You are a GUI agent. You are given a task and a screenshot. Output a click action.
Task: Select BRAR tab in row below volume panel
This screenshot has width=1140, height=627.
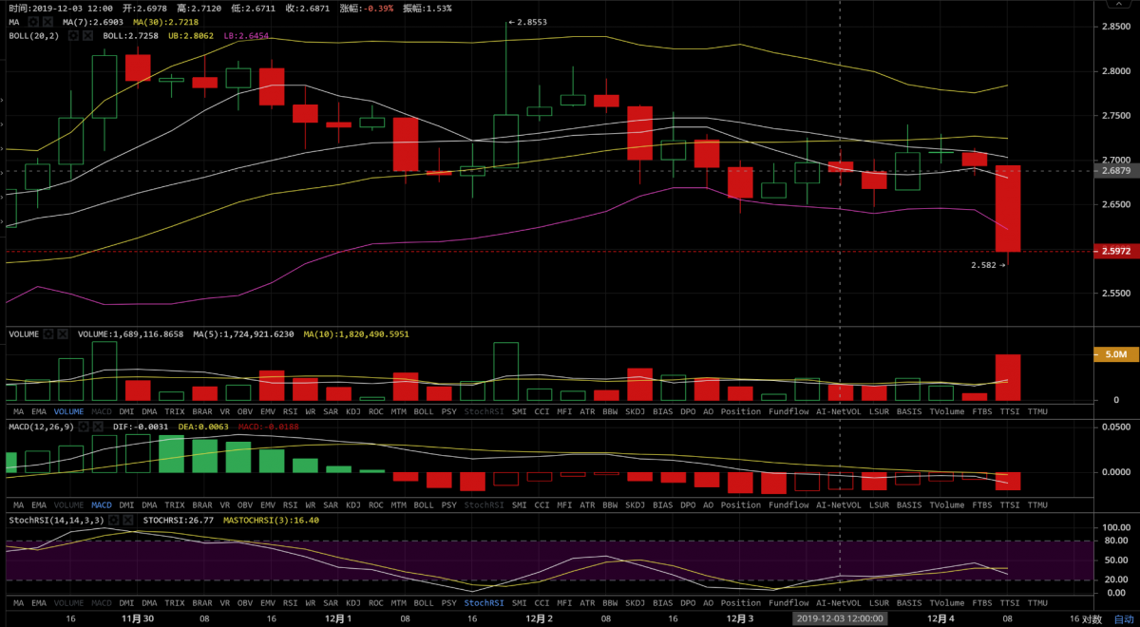click(204, 412)
